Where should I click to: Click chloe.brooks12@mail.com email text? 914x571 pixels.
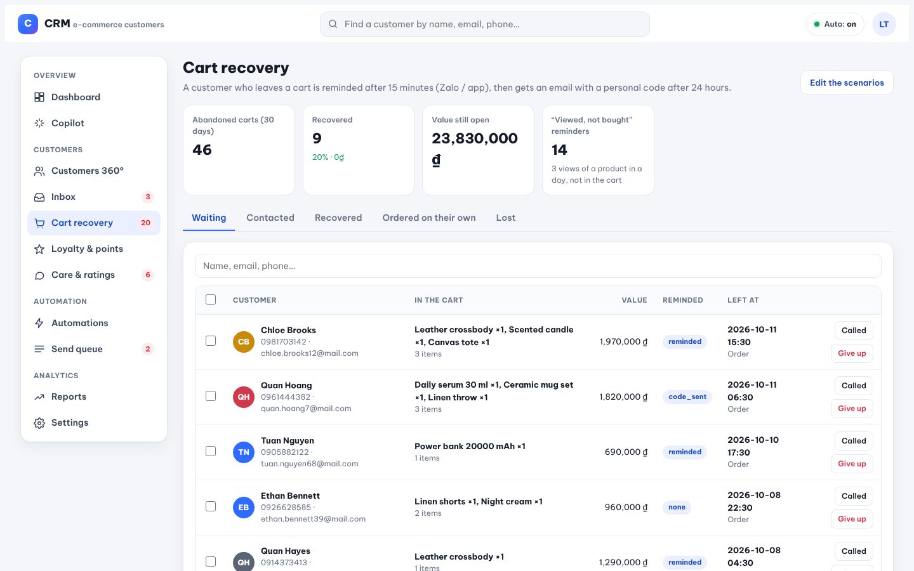[310, 353]
